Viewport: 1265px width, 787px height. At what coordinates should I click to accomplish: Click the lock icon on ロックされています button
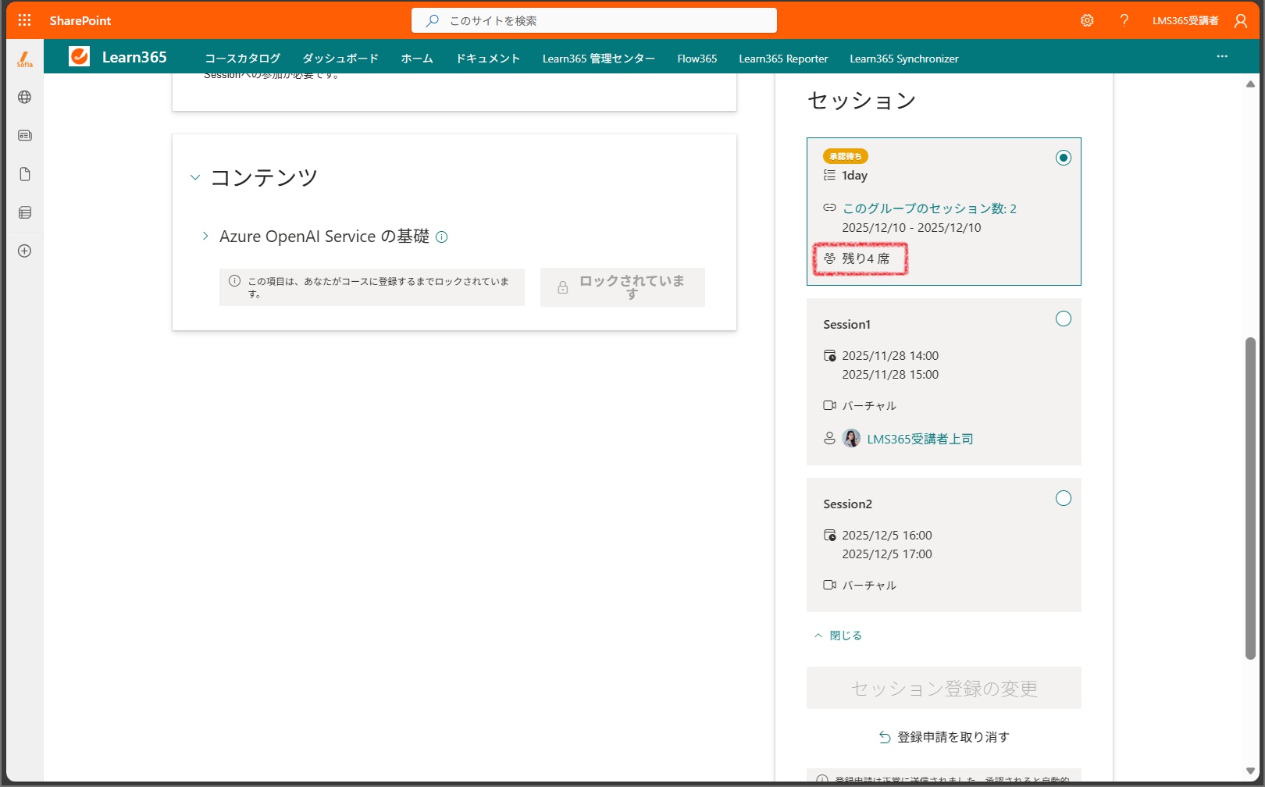coord(562,287)
